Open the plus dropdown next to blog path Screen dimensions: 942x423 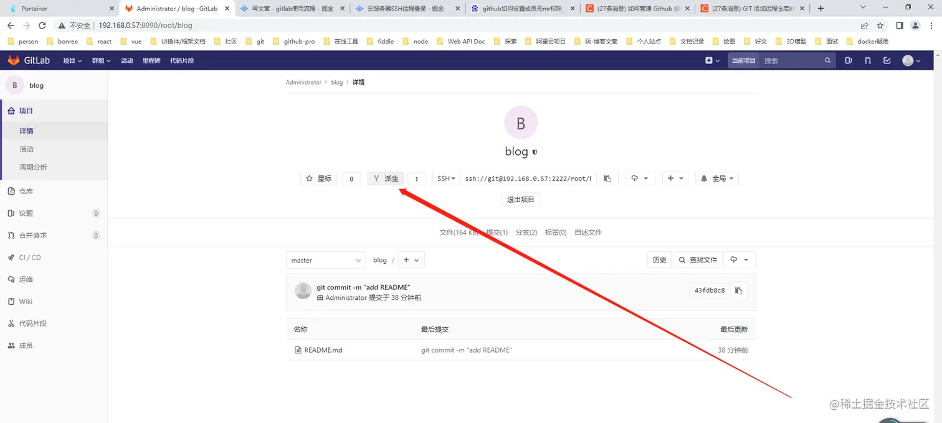tap(411, 260)
